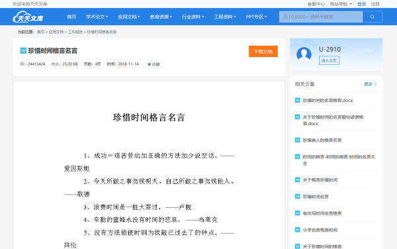The width and height of the screenshot is (397, 249).
Task: Expand the 应用文档 dropdown menu
Action: tap(128, 17)
